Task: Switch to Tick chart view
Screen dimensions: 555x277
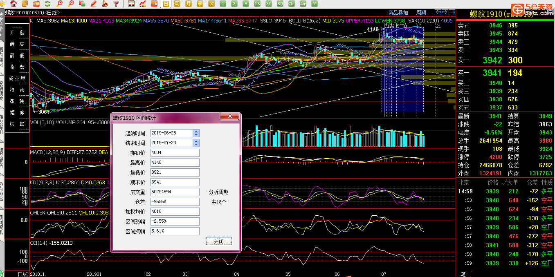Action: point(154,4)
